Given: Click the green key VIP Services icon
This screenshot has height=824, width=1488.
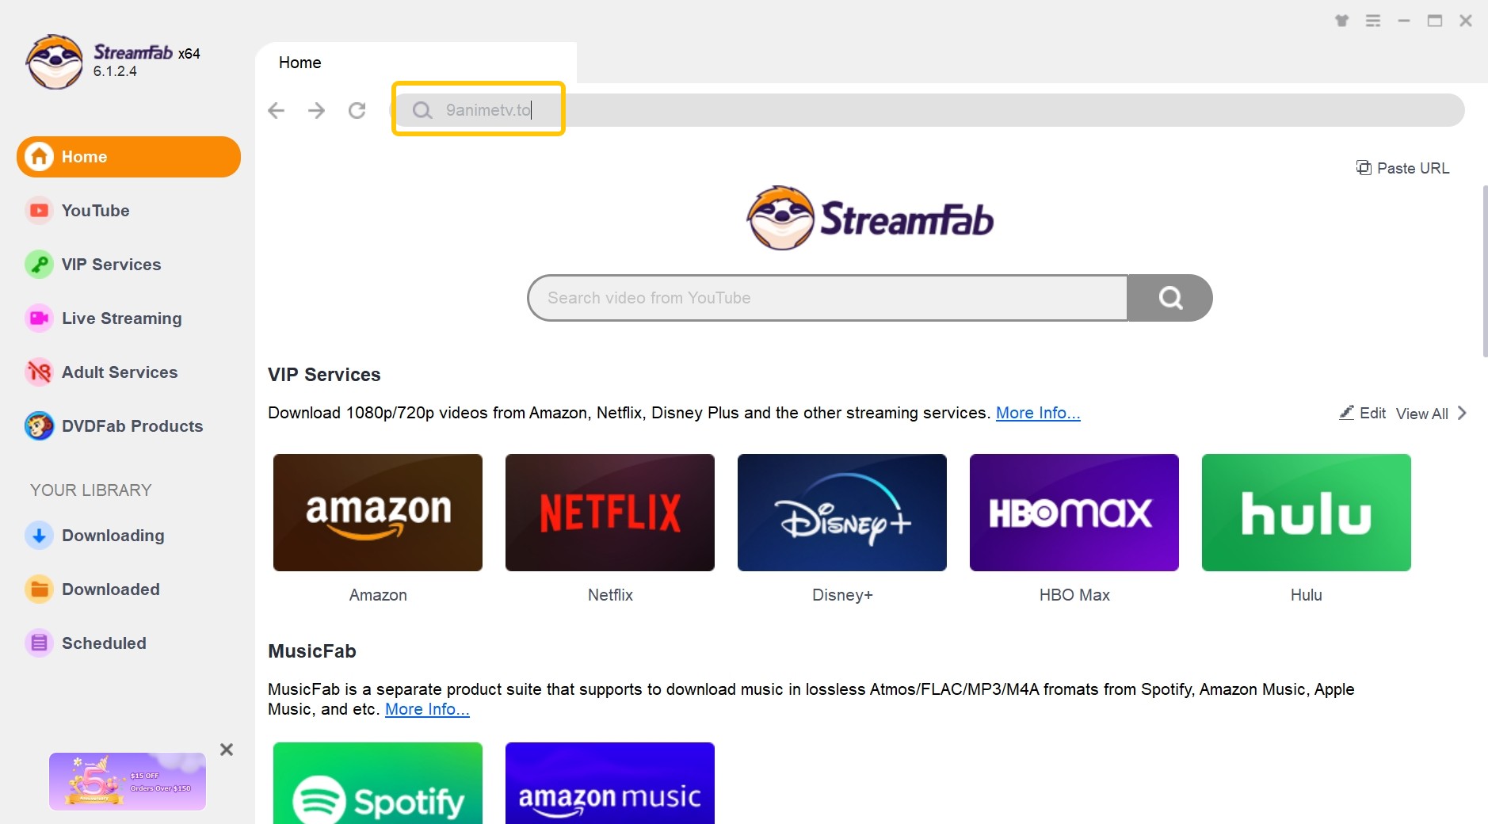Looking at the screenshot, I should 39,265.
